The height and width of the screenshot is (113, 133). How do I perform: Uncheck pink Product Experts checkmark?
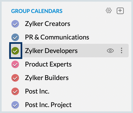tap(15, 64)
